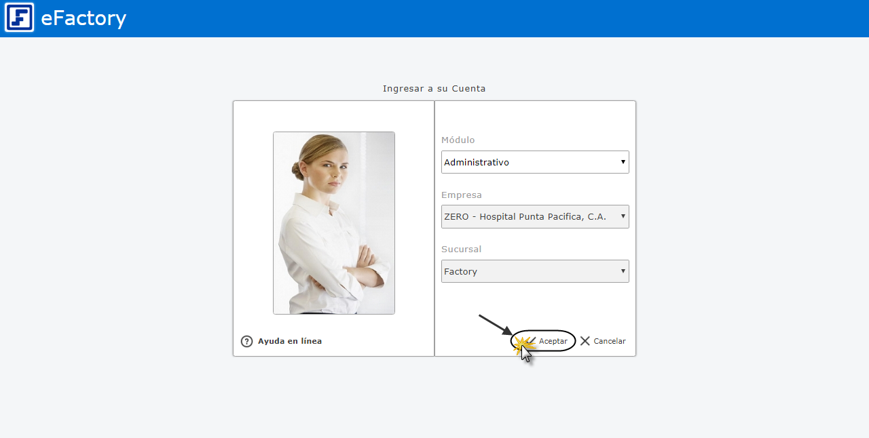Click the Ingresar a su Cuenta heading

(434, 89)
